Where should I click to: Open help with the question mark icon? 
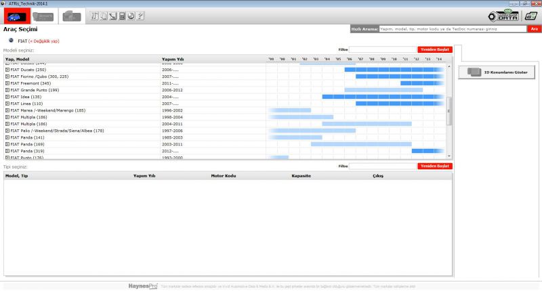140,16
